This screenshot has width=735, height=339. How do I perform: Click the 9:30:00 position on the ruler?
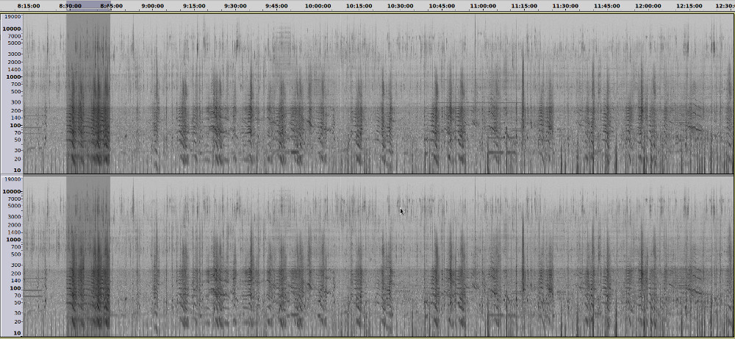(235, 6)
